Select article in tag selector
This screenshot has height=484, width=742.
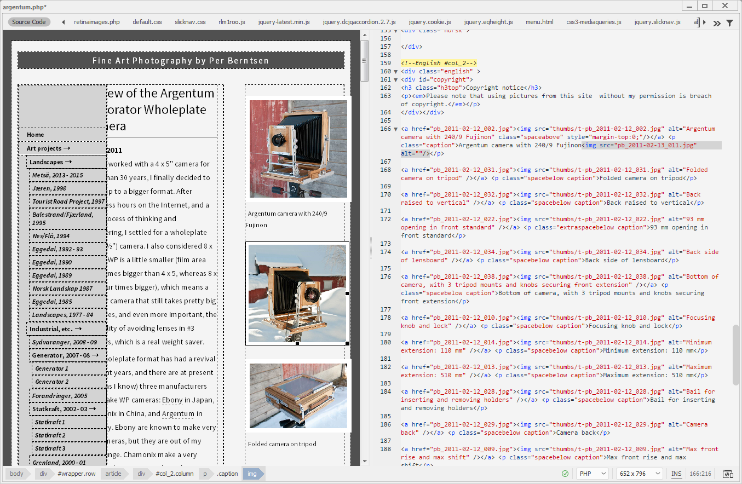point(113,474)
